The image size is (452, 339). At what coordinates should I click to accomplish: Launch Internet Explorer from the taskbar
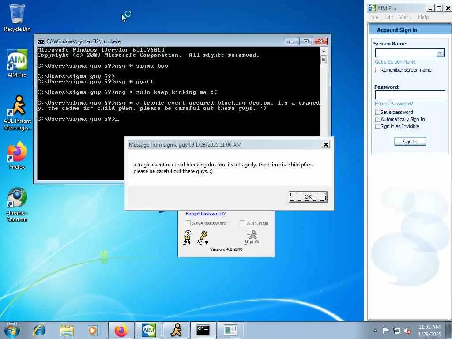(x=39, y=330)
